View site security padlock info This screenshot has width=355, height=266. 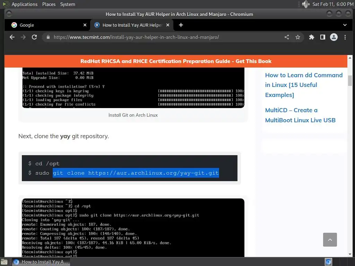click(x=48, y=37)
